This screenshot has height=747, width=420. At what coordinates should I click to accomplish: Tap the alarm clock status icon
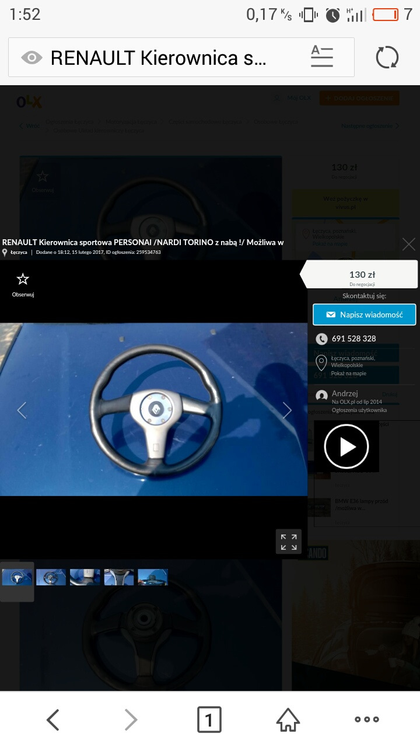coord(332,15)
